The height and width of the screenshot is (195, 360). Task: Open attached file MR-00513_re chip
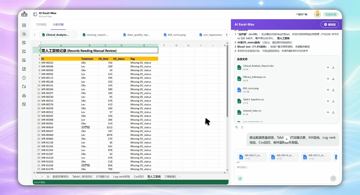(x=252, y=157)
